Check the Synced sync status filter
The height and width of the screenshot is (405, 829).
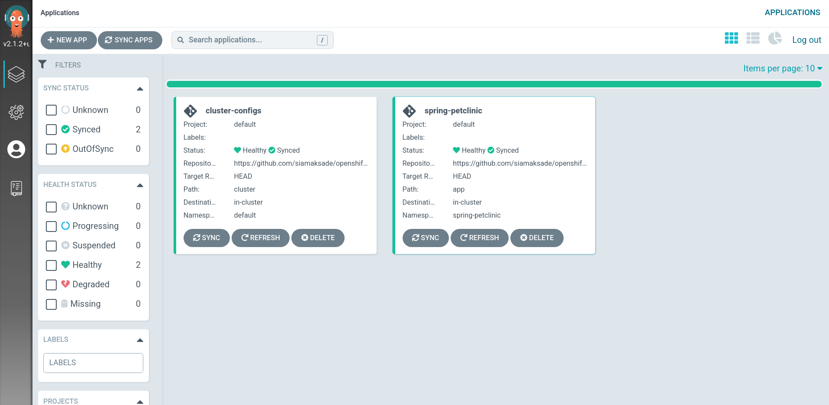point(51,130)
